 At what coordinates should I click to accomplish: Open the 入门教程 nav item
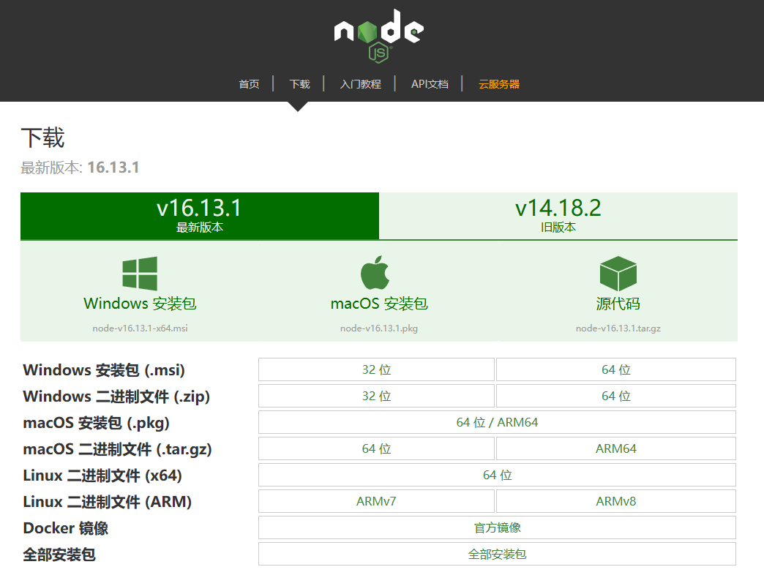(x=360, y=84)
